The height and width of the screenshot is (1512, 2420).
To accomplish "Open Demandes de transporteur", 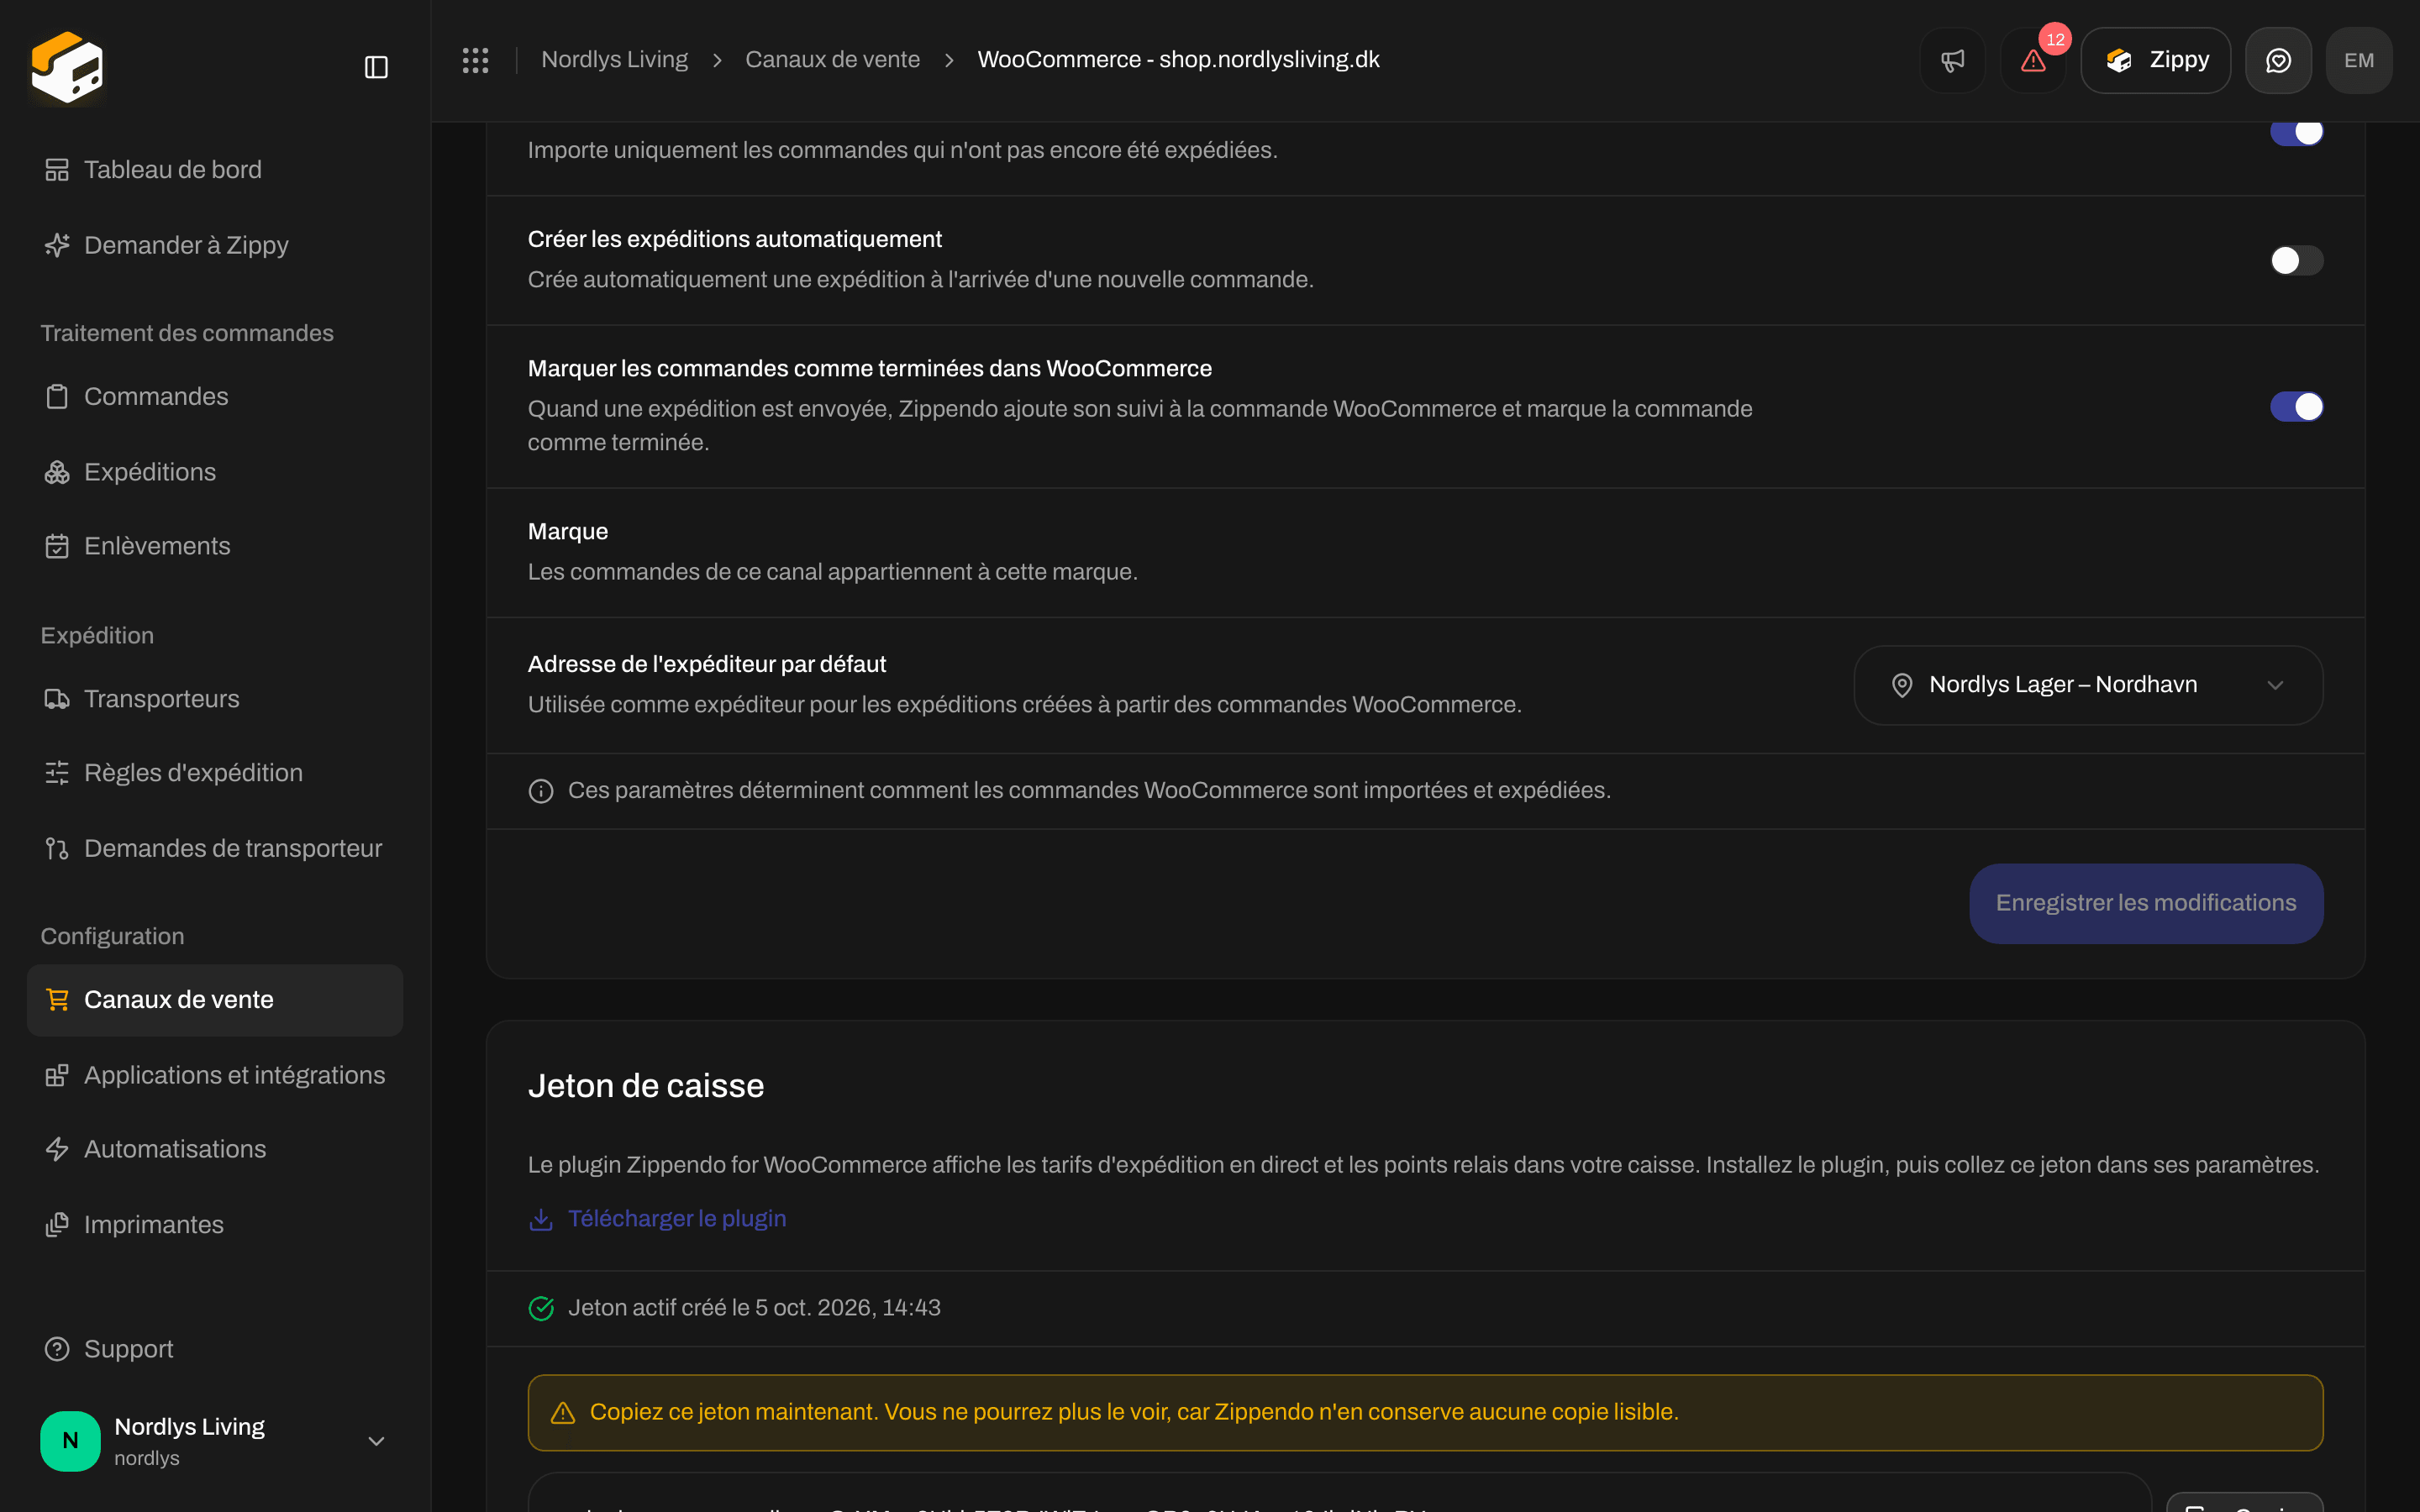I will click(x=215, y=849).
